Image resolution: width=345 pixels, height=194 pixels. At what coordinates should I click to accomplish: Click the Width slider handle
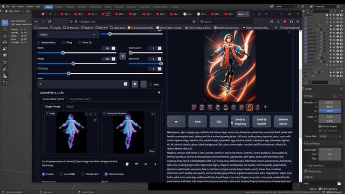(63, 53)
